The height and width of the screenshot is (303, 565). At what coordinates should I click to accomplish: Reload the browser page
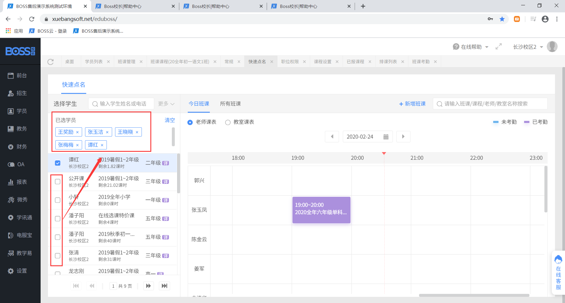click(32, 19)
